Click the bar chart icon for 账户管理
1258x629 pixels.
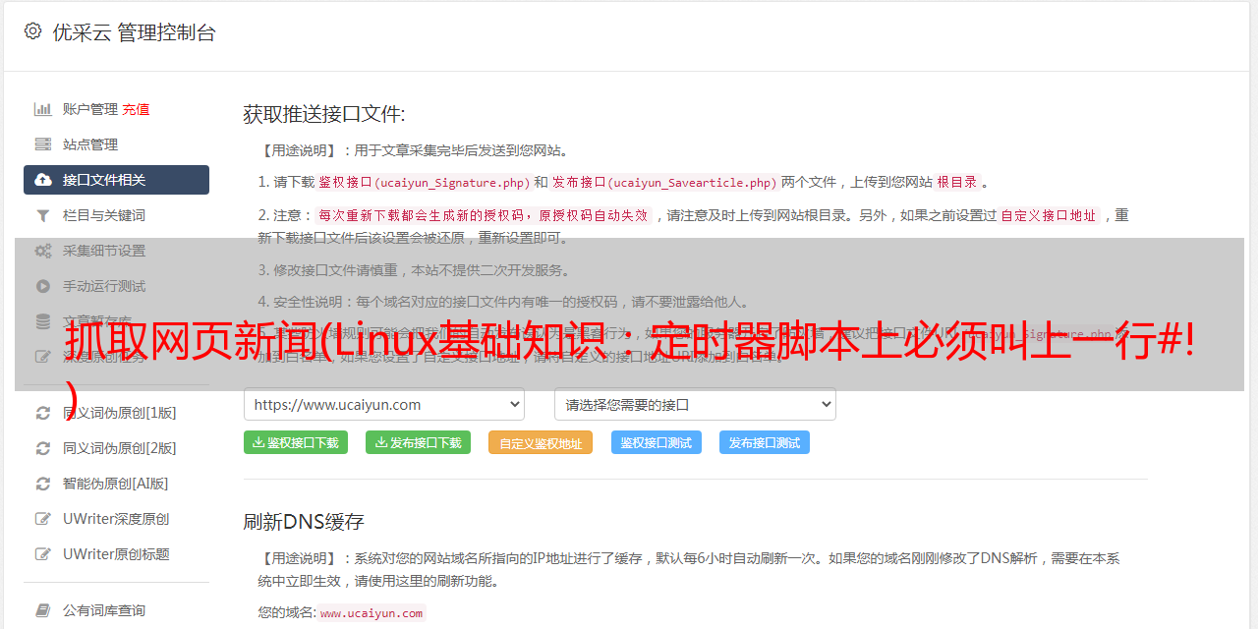(43, 109)
